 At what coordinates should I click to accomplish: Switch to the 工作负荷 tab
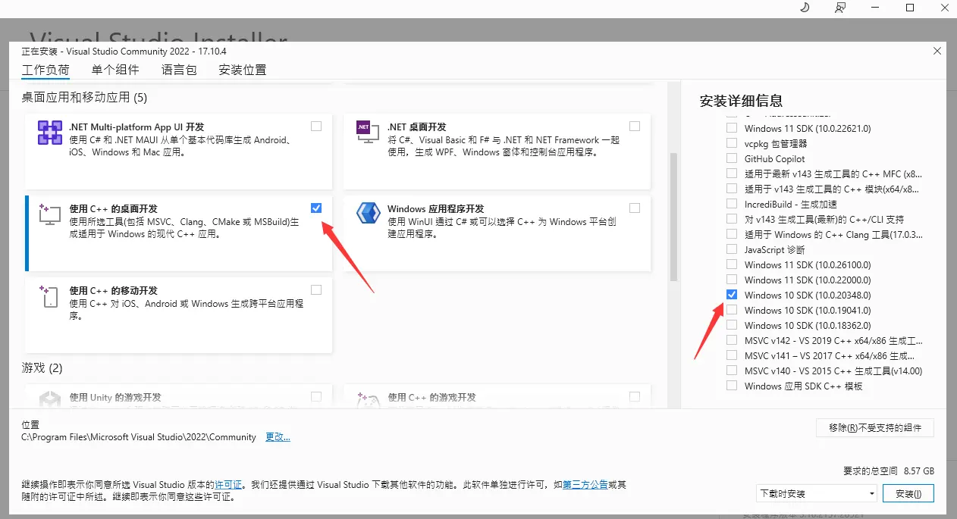[45, 70]
